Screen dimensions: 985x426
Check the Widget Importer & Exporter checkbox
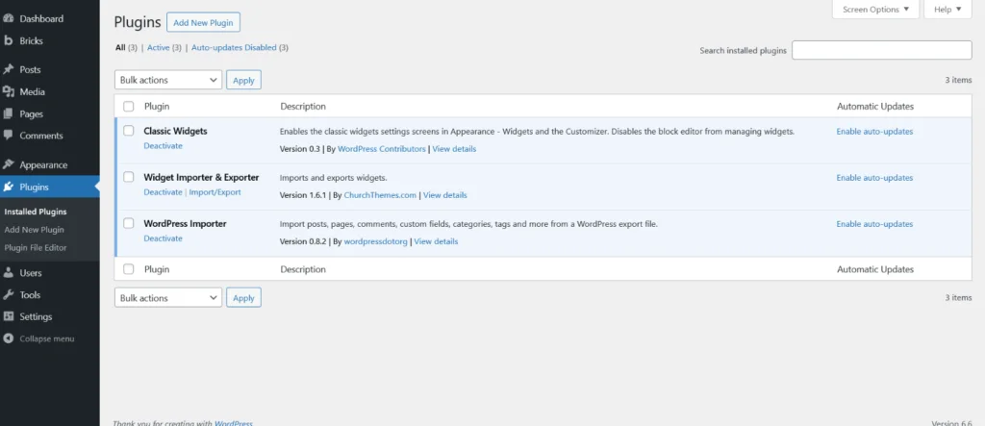129,177
